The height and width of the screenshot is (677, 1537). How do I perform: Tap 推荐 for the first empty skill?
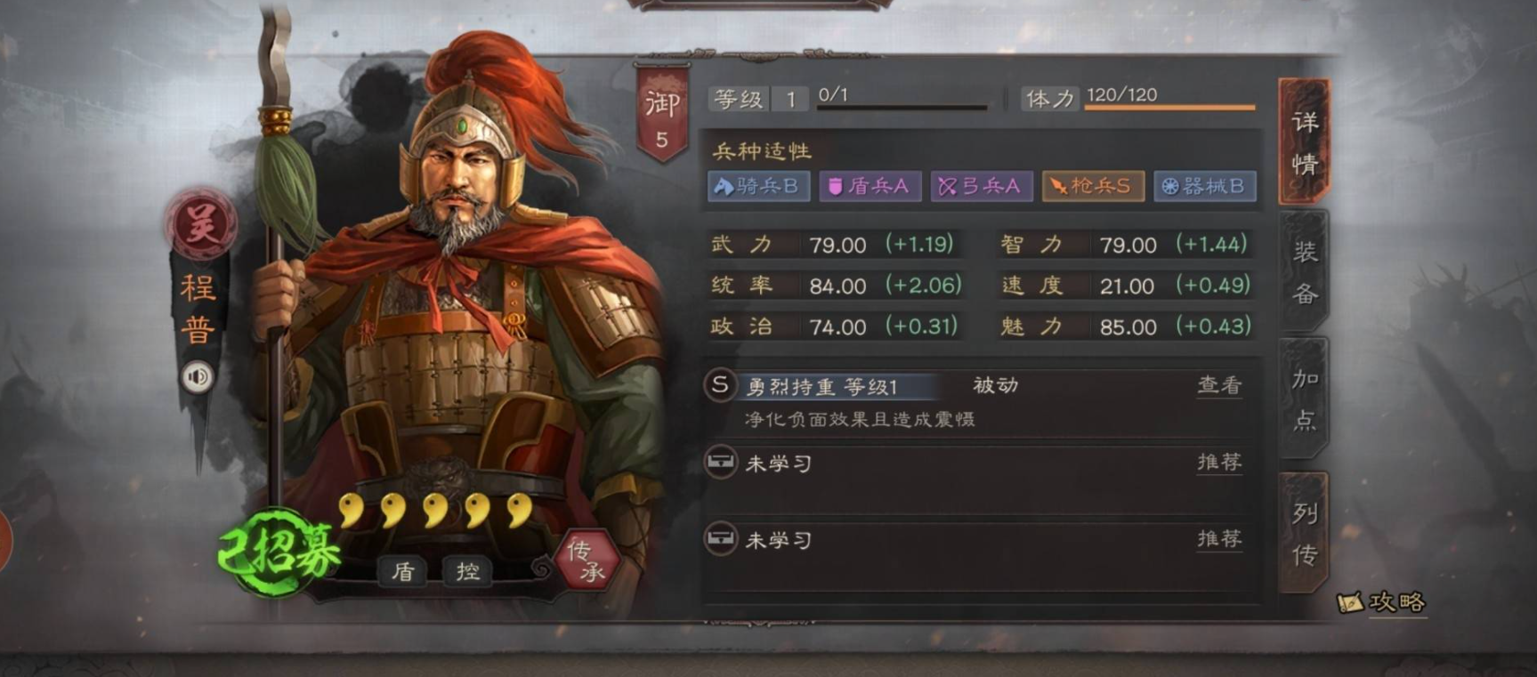pyautogui.click(x=1219, y=462)
